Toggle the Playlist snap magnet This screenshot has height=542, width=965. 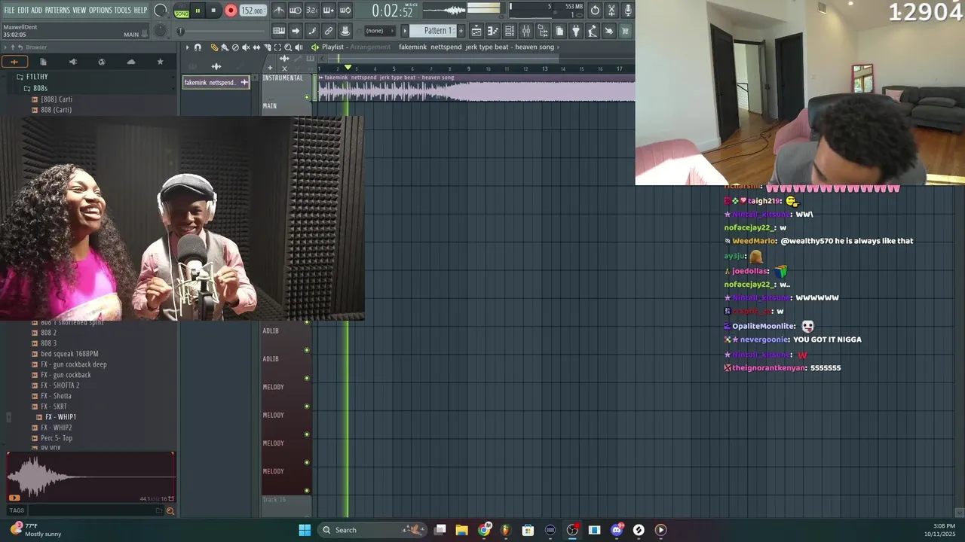pyautogui.click(x=198, y=47)
